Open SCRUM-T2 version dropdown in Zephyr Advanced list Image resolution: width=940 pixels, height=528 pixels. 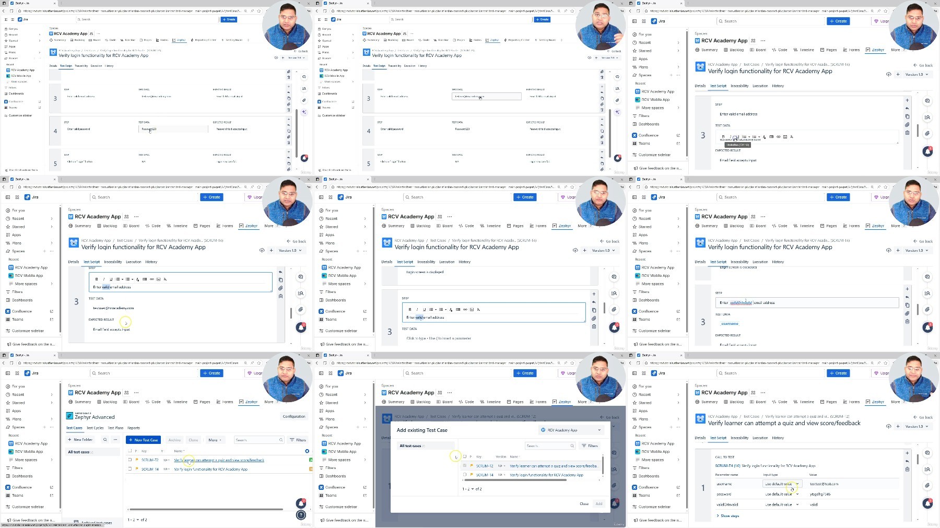[x=167, y=460]
